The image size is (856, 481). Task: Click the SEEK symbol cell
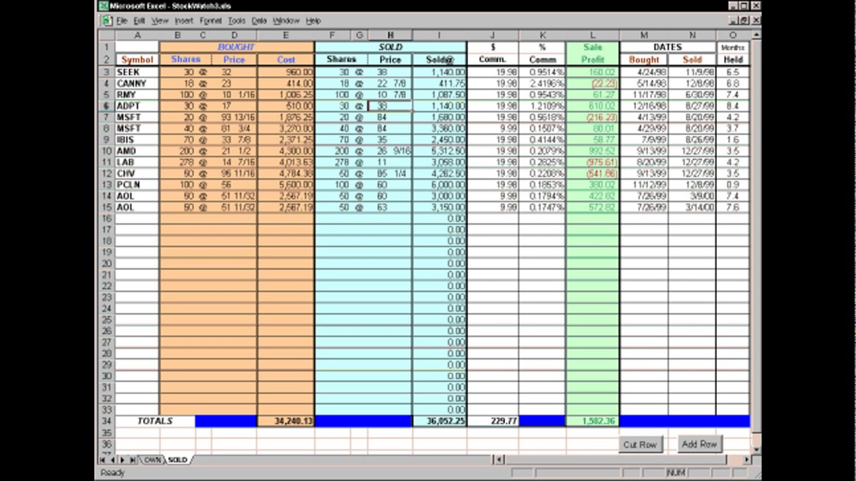click(137, 72)
